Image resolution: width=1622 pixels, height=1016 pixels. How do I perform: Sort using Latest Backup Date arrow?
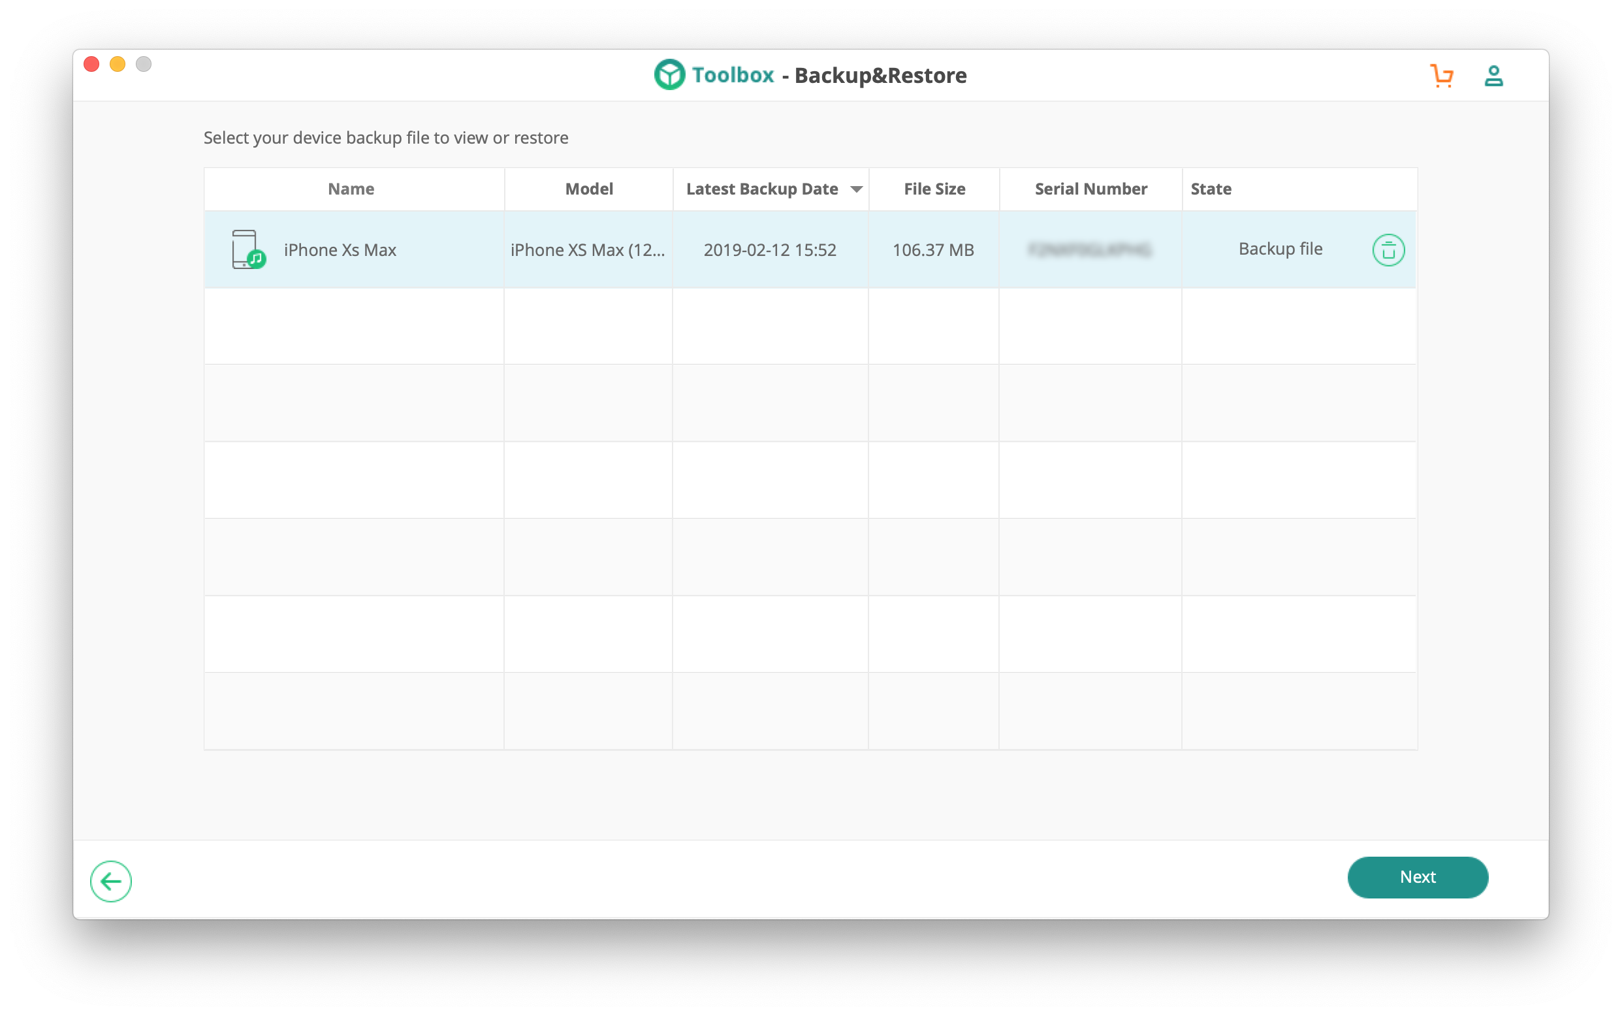coord(856,189)
